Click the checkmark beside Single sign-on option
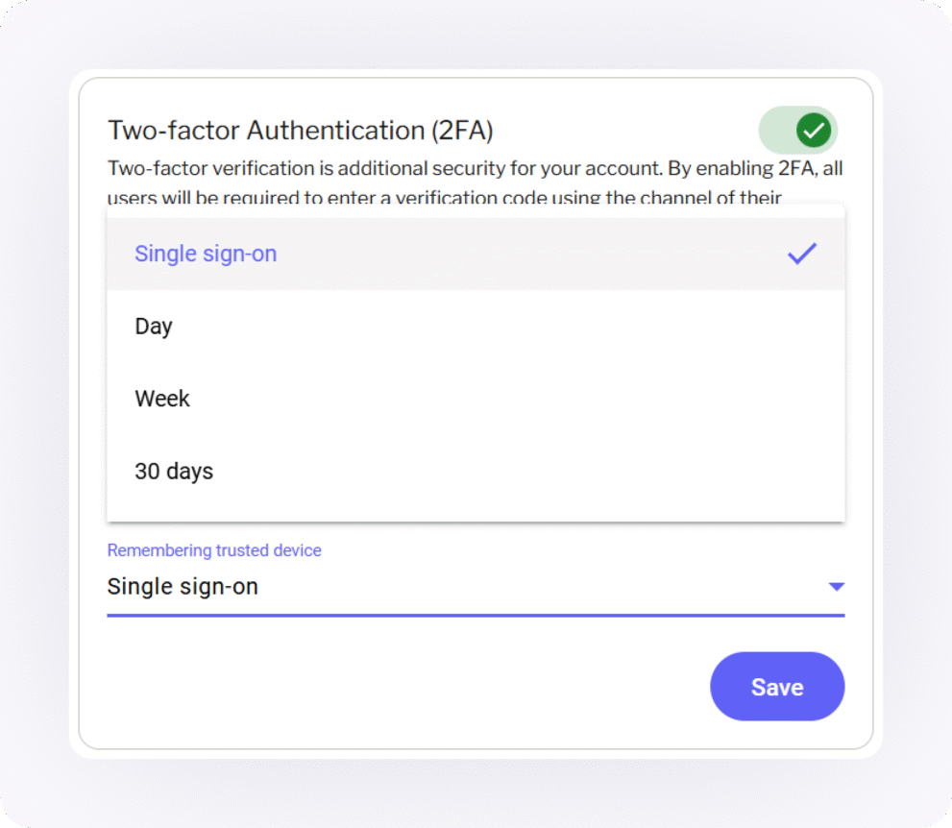This screenshot has width=952, height=828. click(x=802, y=253)
